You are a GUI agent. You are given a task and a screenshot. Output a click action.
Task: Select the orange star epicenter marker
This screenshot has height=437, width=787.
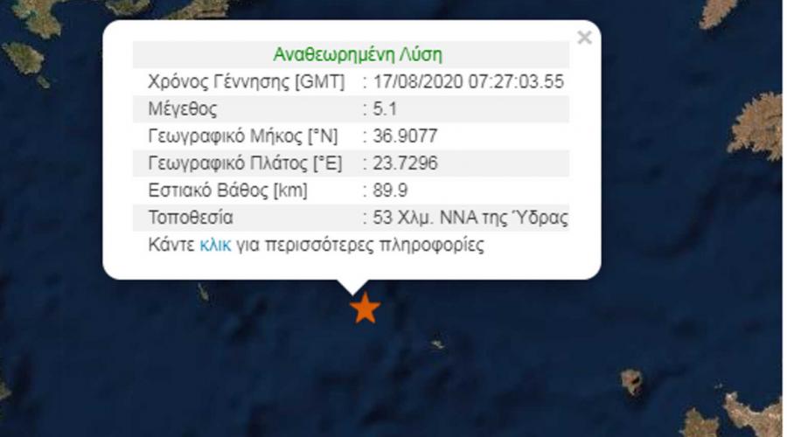(x=365, y=308)
